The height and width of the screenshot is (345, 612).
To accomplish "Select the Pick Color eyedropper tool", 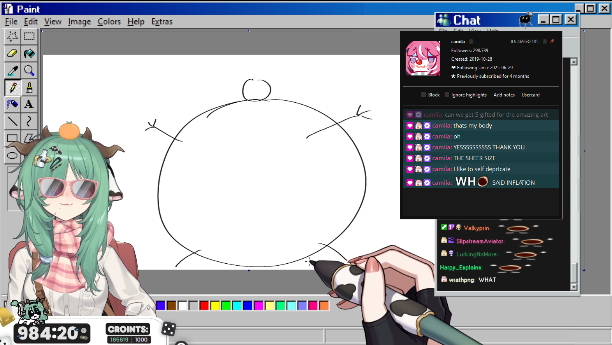I will 12,70.
